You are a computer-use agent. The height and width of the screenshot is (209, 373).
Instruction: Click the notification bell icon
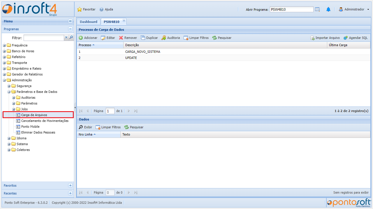coord(328,9)
